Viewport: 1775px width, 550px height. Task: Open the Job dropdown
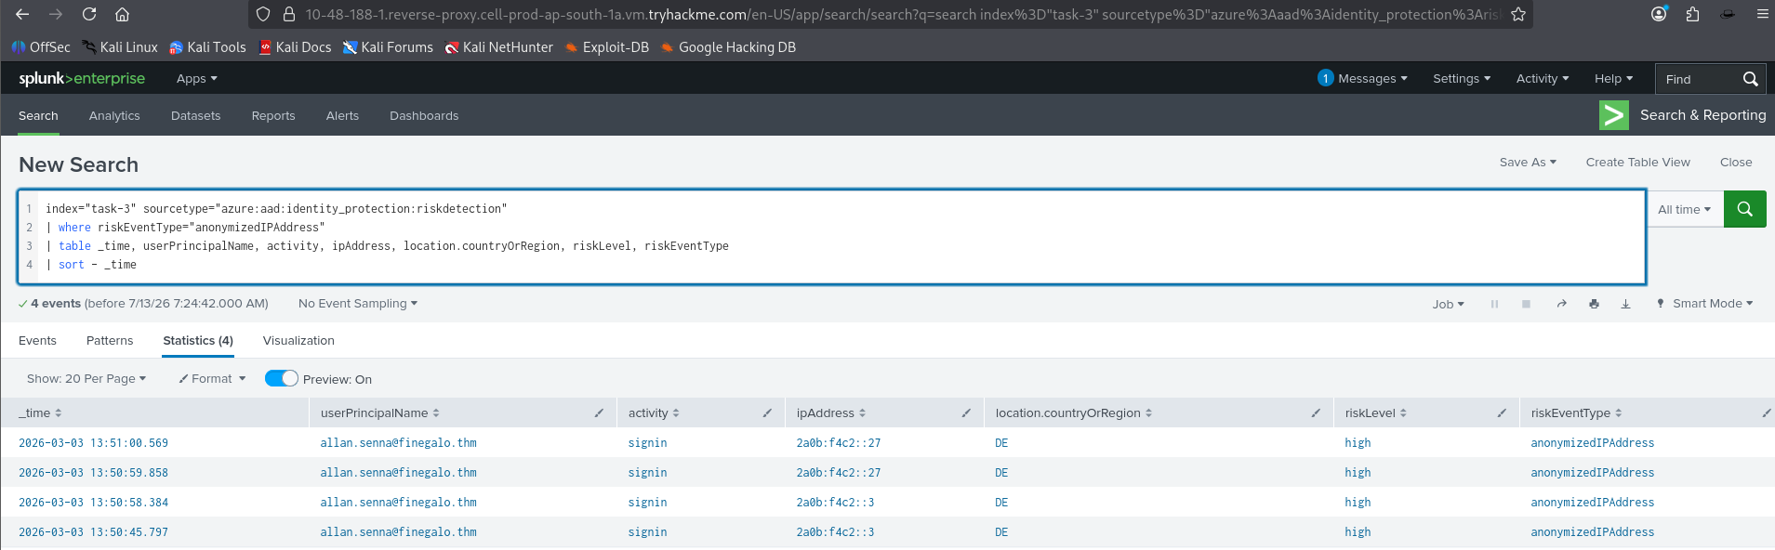click(1448, 304)
